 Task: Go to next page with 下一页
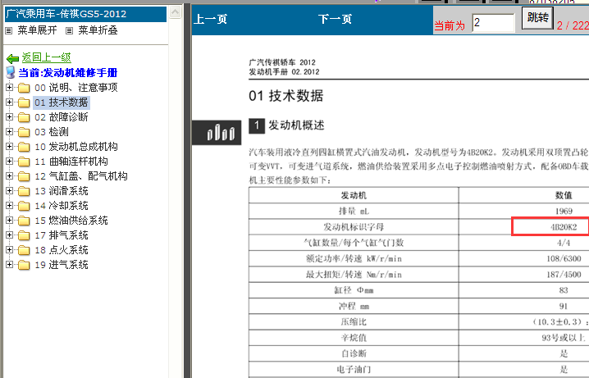(335, 19)
